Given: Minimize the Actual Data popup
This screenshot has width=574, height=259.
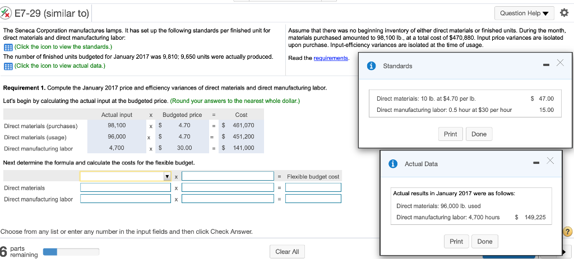Looking at the screenshot, I should coord(536,162).
